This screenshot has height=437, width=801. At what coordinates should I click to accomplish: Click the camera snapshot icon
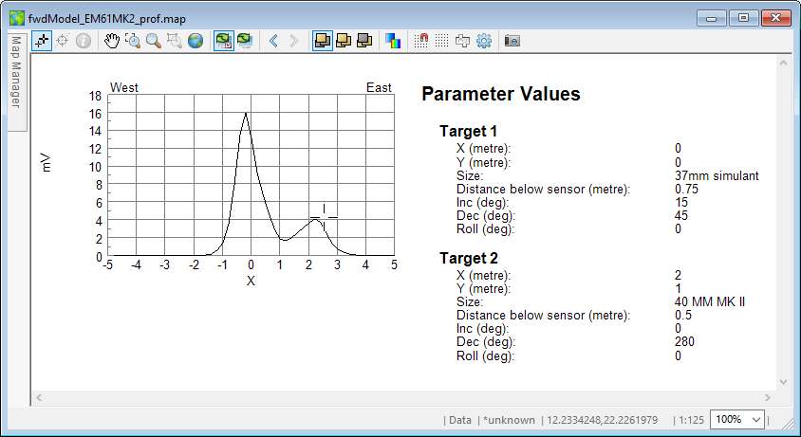click(512, 41)
